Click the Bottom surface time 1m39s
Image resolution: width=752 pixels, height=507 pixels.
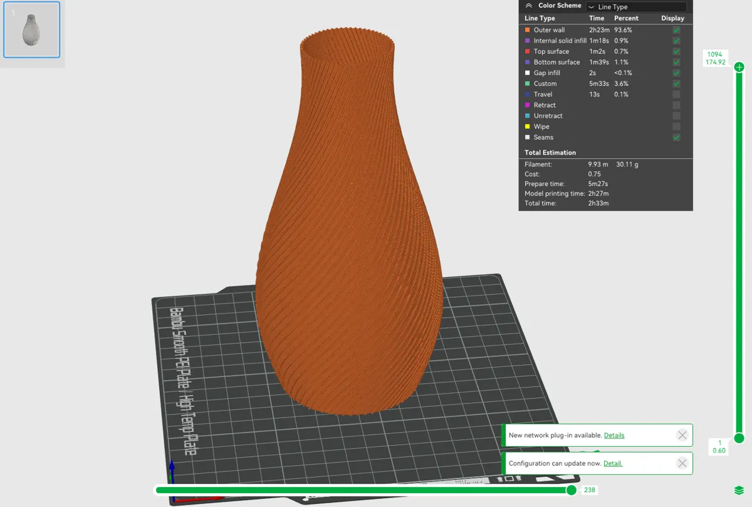(598, 62)
